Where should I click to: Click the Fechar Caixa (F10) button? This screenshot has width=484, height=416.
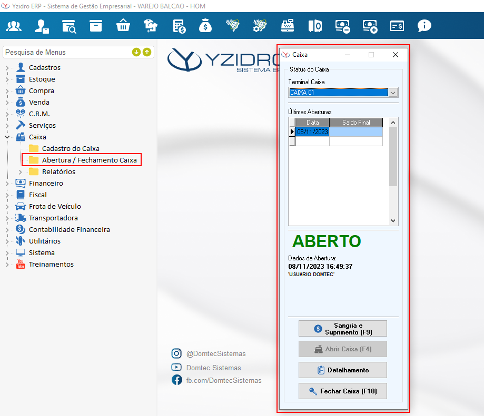pos(343,391)
